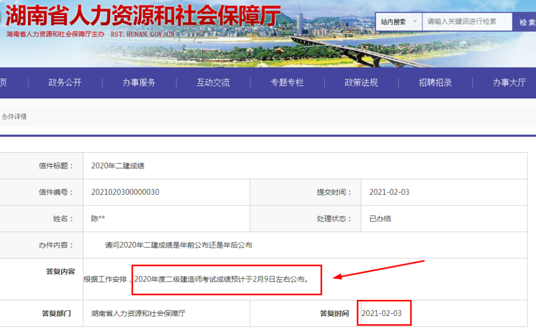
Task: Click the leftmost 页 home navigation item
Action: click(4, 83)
